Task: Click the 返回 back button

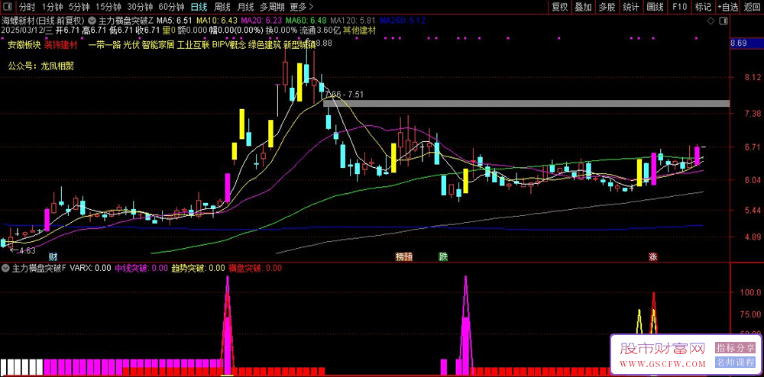Action: tap(752, 7)
